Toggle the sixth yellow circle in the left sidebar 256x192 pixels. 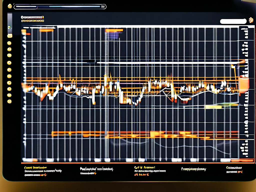coord(9,76)
